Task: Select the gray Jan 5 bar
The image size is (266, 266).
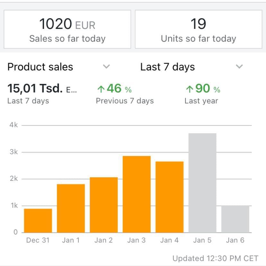Action: point(202,183)
